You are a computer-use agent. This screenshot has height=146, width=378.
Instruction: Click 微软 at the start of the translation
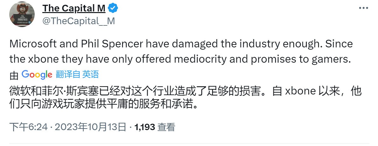[18, 91]
